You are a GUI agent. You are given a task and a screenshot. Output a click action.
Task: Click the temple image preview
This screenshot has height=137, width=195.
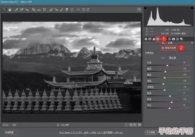[72, 67]
